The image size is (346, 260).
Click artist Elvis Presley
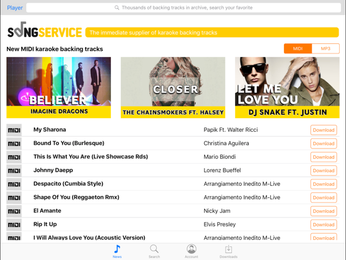click(219, 224)
